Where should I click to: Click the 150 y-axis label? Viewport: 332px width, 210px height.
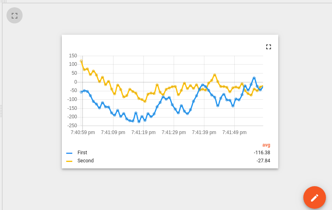tap(73, 56)
